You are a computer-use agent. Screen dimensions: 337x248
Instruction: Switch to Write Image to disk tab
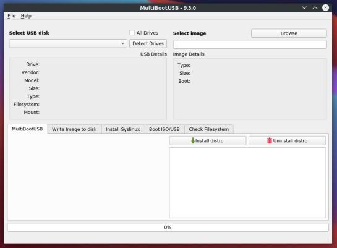tap(74, 129)
